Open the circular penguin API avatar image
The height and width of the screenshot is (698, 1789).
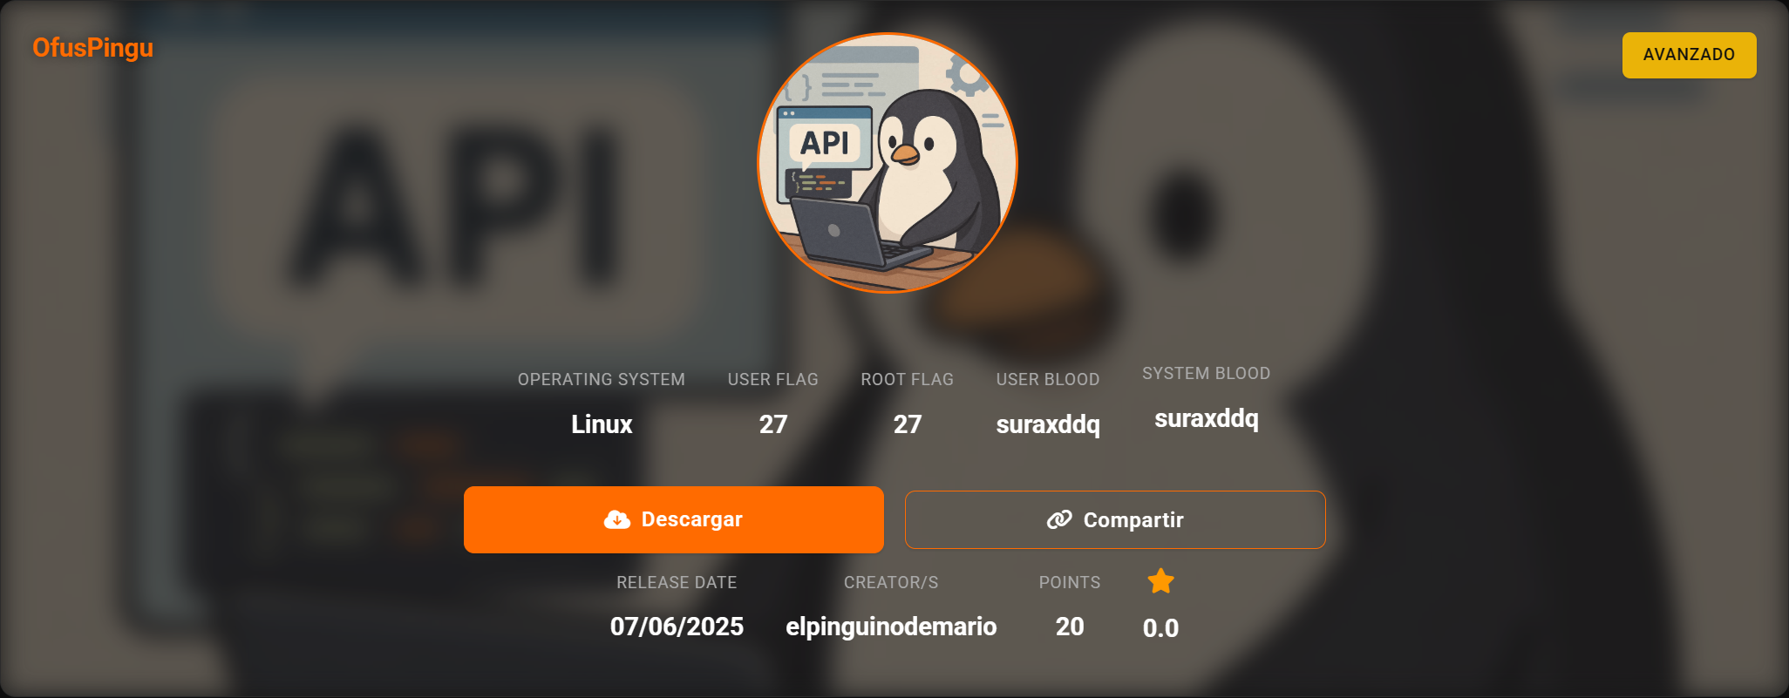888,163
